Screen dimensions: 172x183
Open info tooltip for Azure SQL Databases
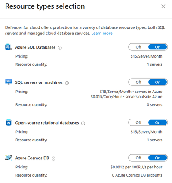[x=60, y=48]
